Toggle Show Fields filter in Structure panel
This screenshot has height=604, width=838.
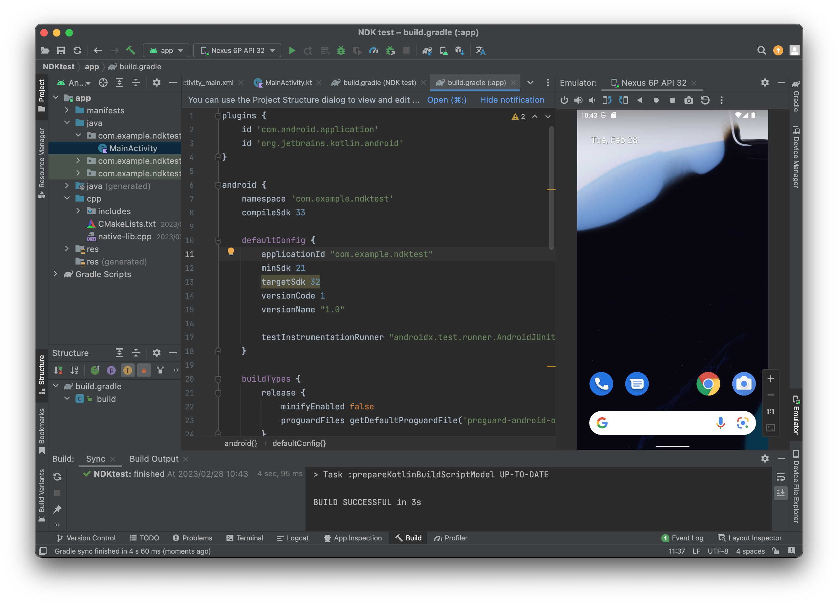[127, 370]
